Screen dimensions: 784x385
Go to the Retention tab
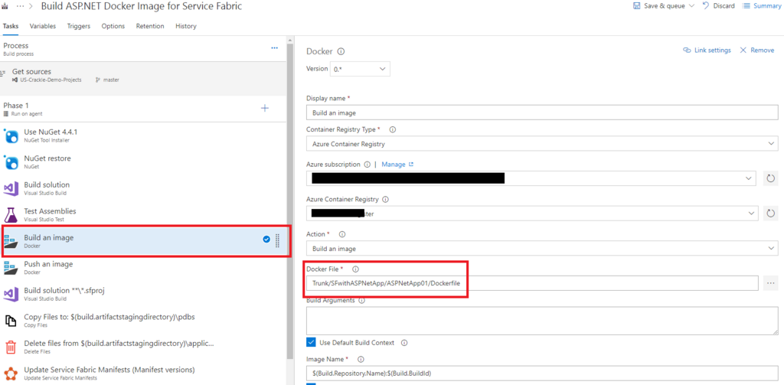tap(150, 26)
